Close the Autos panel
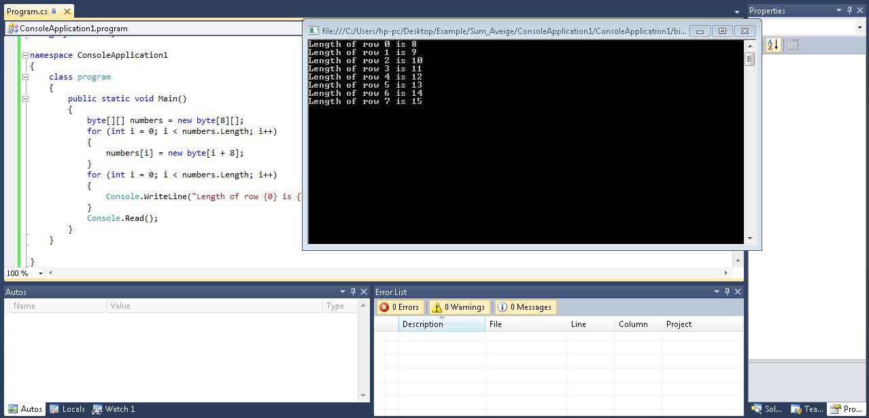Image resolution: width=869 pixels, height=418 pixels. coord(364,292)
